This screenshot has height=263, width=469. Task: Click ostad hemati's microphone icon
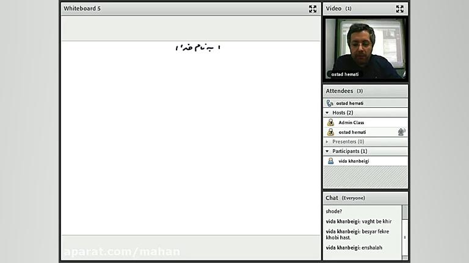[401, 131]
